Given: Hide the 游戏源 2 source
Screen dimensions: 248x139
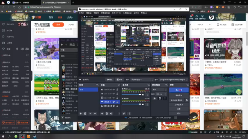Looking at the screenshot, I should (x=113, y=102).
